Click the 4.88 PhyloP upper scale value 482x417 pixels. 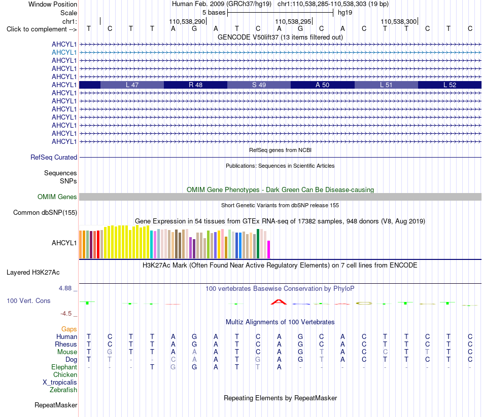click(x=65, y=288)
